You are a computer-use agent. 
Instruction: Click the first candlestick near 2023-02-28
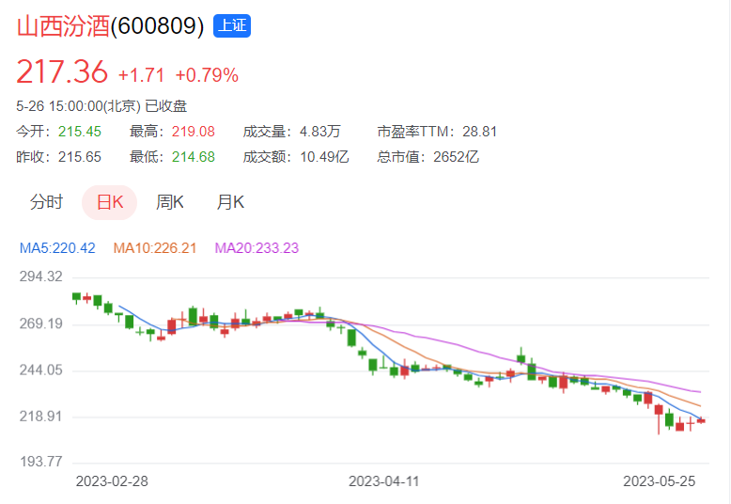coord(76,298)
